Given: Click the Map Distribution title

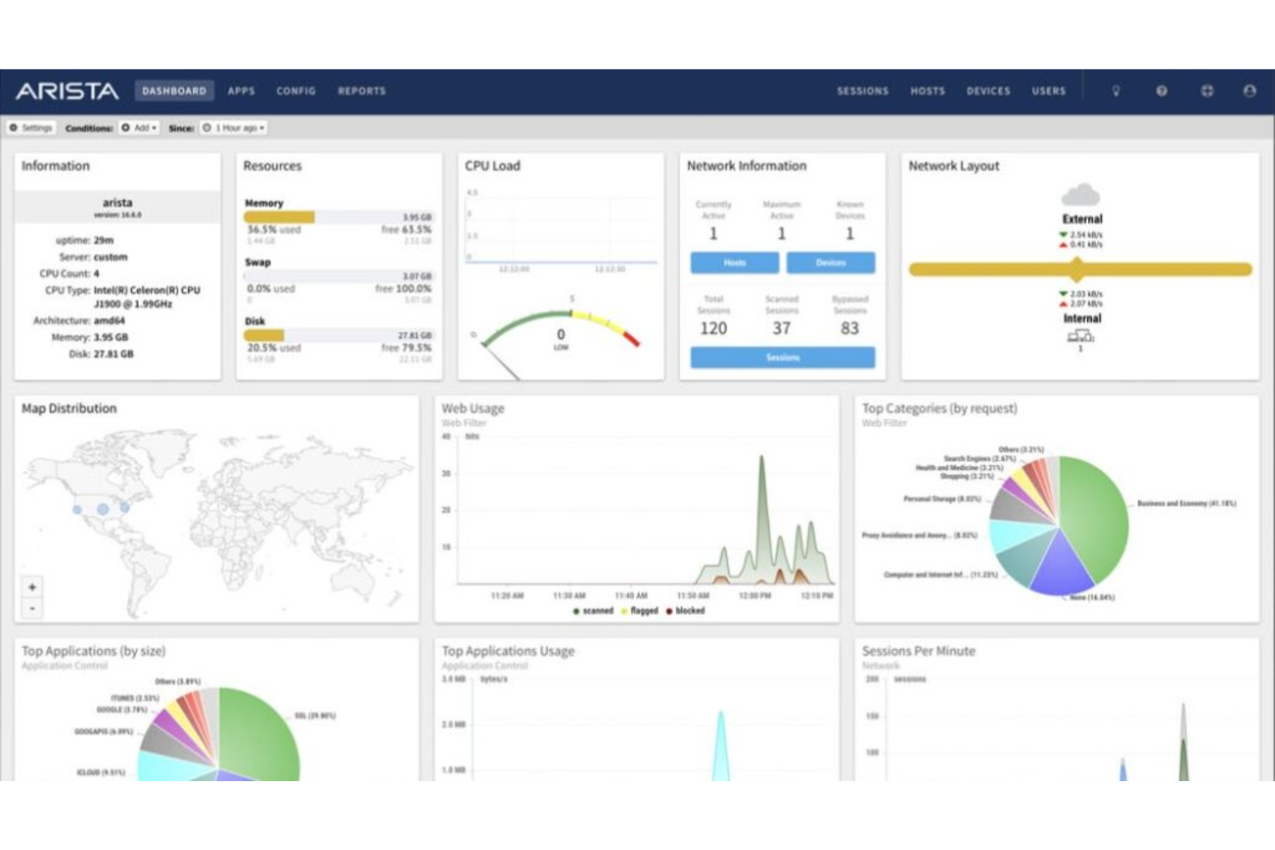Looking at the screenshot, I should click(x=69, y=408).
